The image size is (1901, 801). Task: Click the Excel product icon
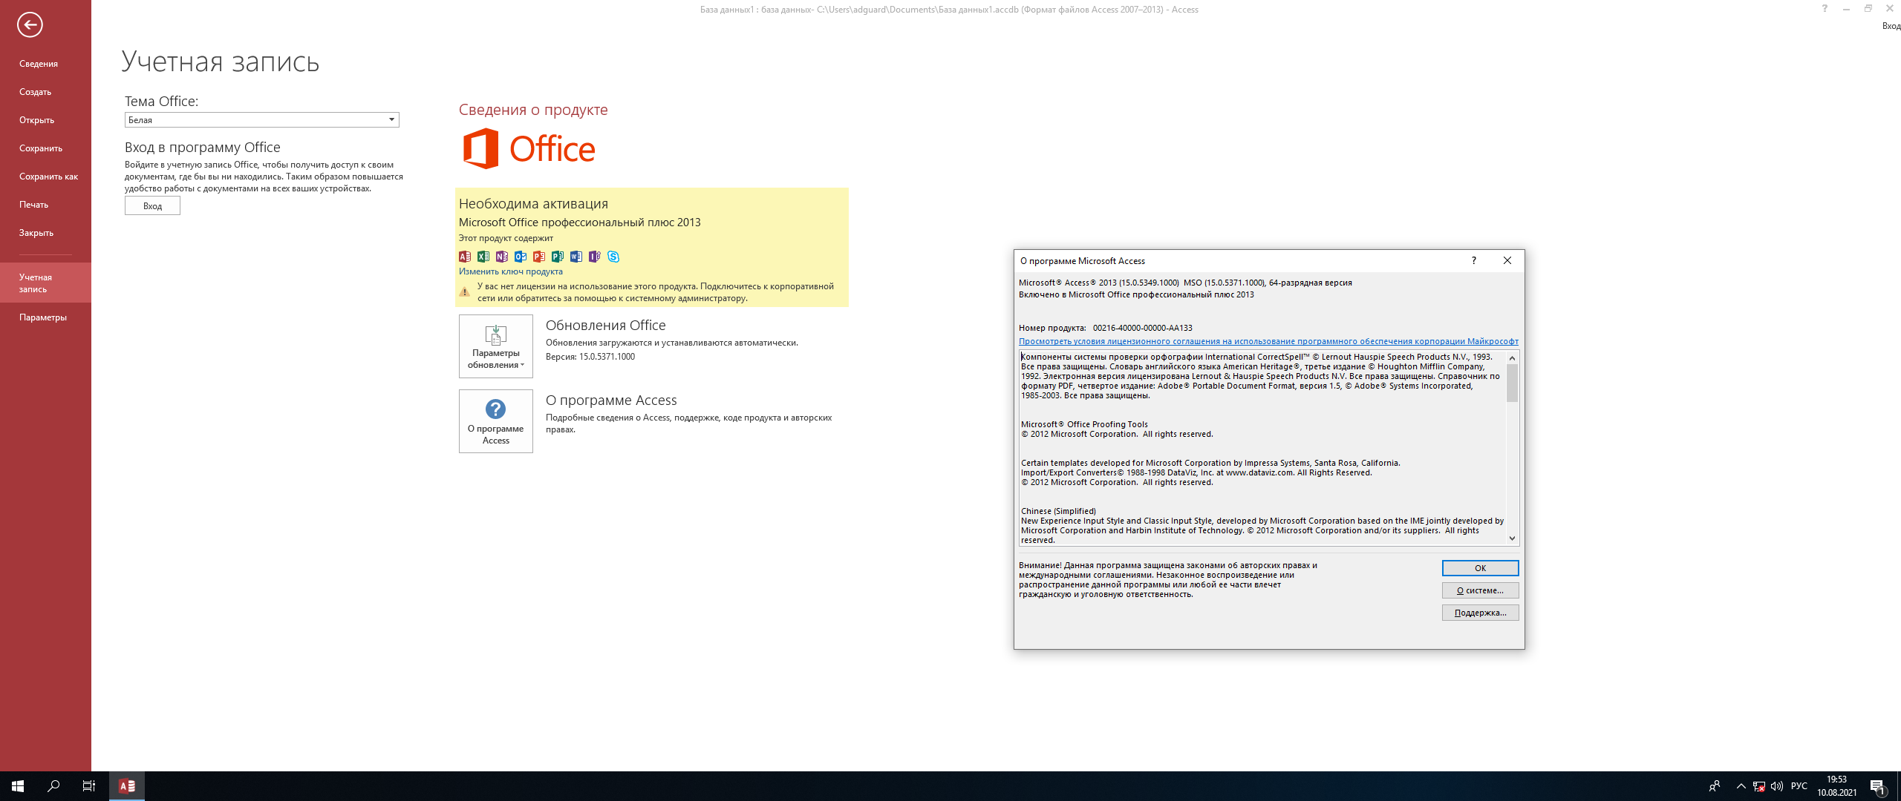click(483, 257)
